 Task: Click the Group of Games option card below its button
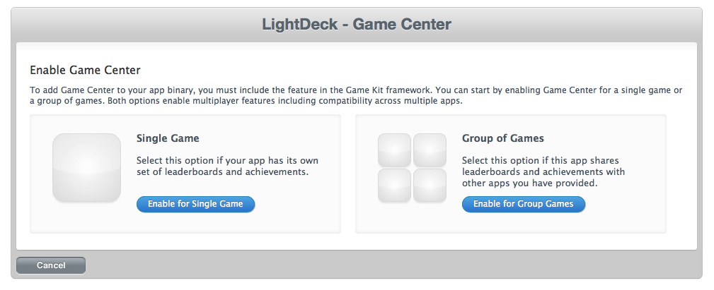point(511,222)
